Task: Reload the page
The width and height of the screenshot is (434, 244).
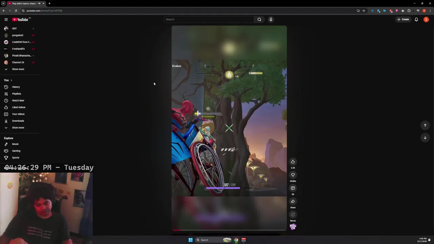Action: click(x=16, y=11)
